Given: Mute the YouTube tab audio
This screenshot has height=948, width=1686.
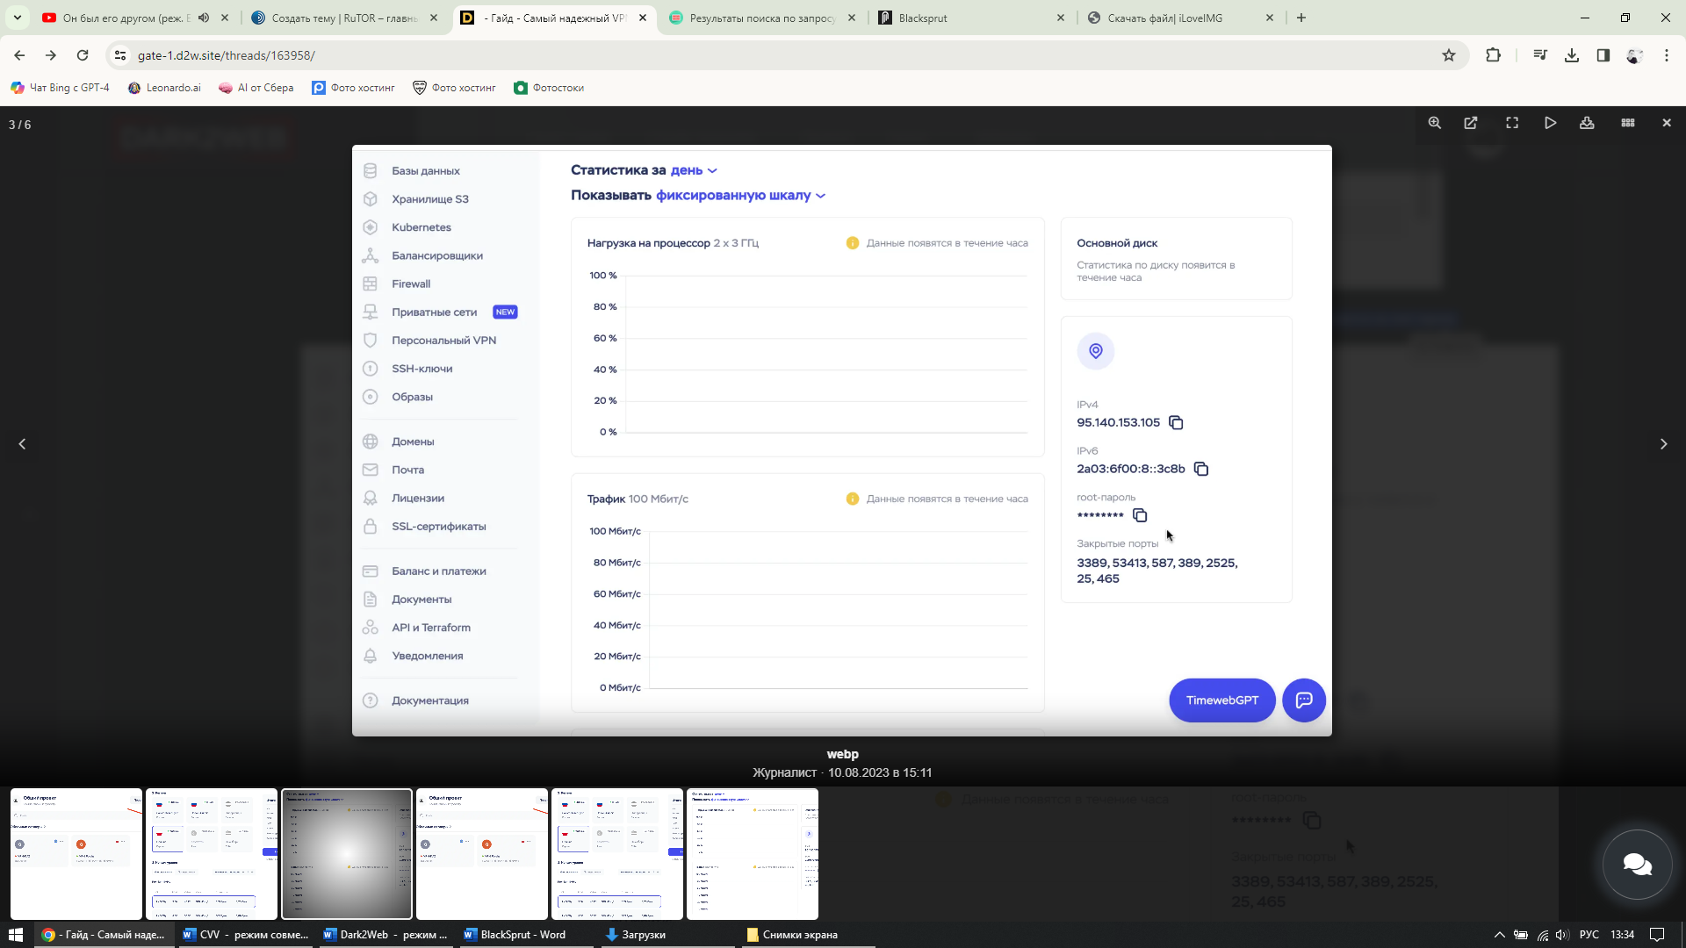Looking at the screenshot, I should point(204,18).
